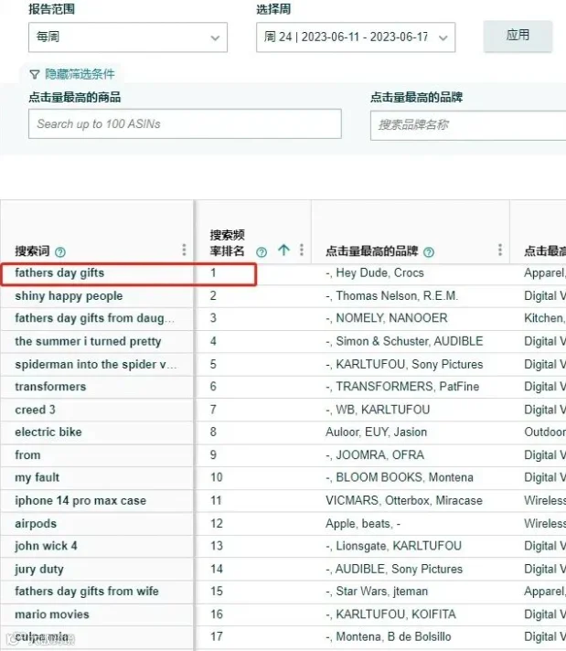Click brand cell Thomas Nelson, R.E.M.
Screen dimensions: 566x651
pos(391,296)
